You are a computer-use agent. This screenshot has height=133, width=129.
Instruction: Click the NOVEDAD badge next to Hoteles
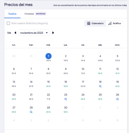tap(41, 14)
